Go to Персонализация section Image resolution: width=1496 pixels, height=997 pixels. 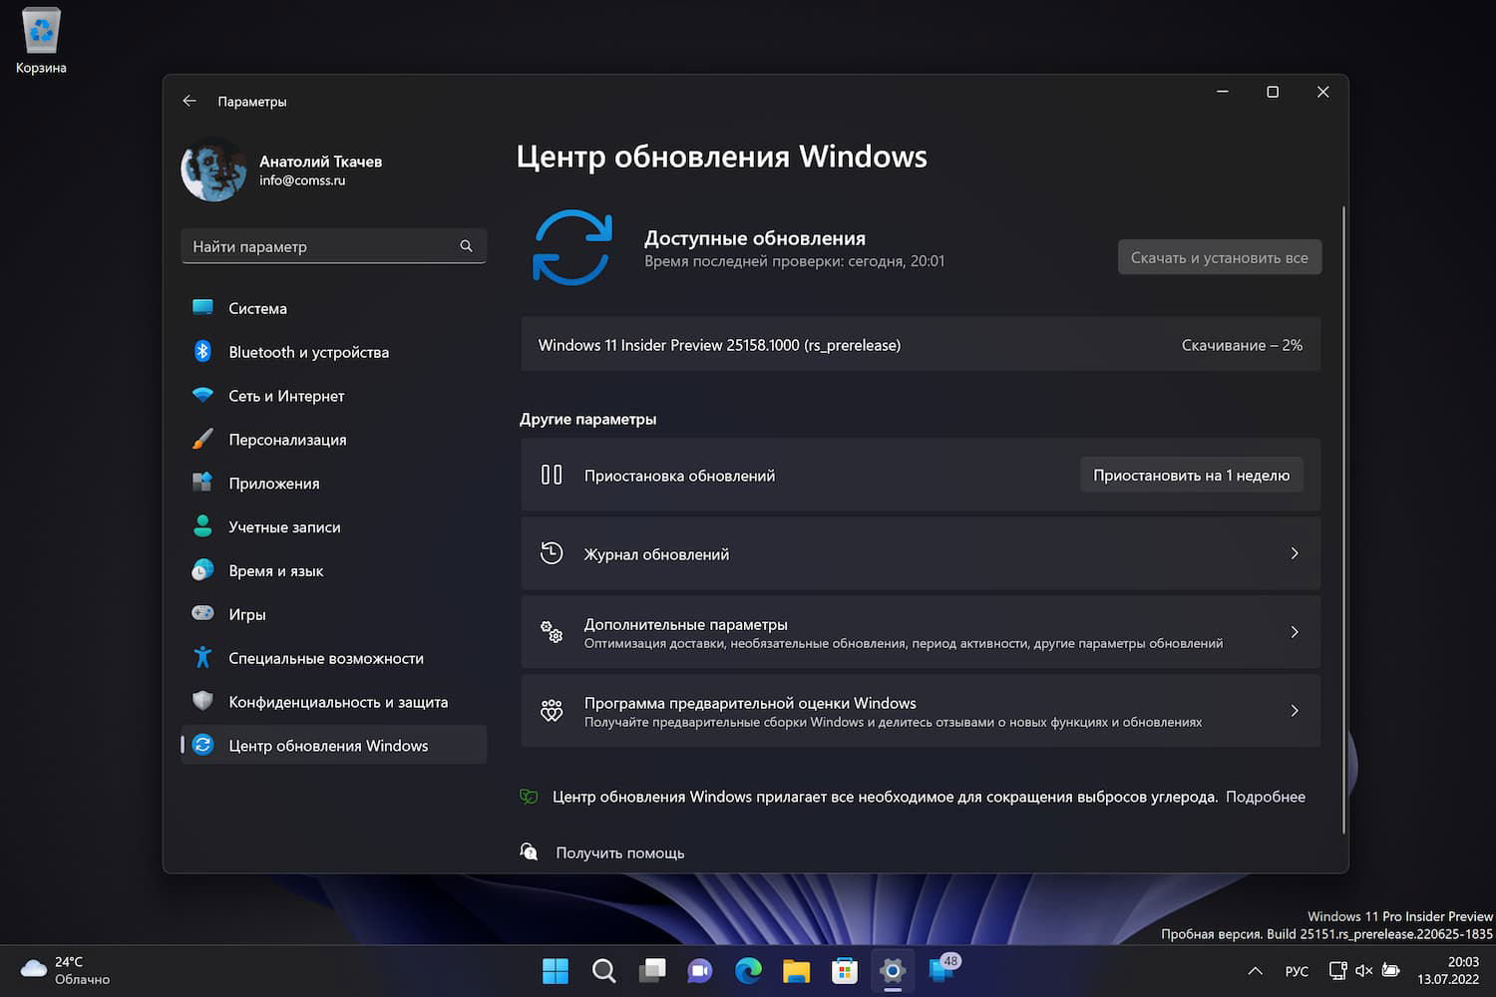(x=287, y=440)
